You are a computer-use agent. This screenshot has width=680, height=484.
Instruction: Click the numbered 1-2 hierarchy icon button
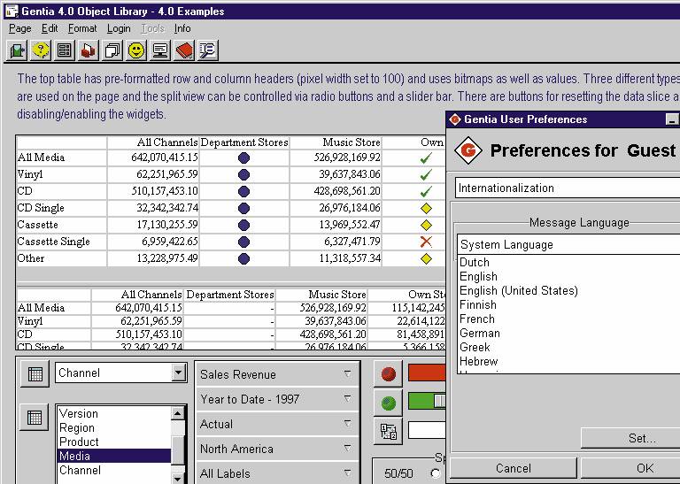[x=388, y=432]
